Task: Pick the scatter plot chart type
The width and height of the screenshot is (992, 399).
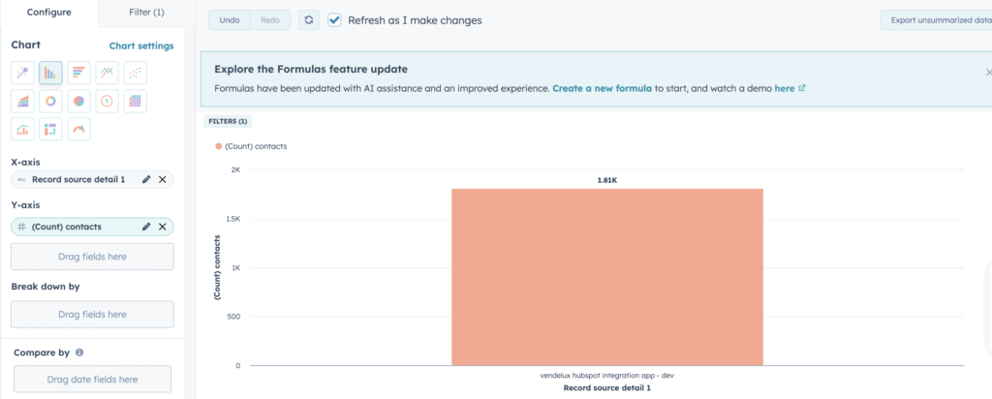Action: (136, 74)
